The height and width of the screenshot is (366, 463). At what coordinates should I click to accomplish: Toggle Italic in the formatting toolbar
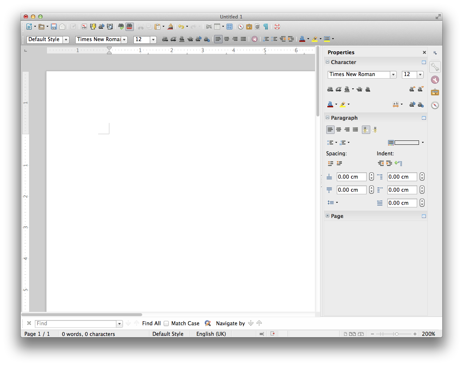click(173, 39)
